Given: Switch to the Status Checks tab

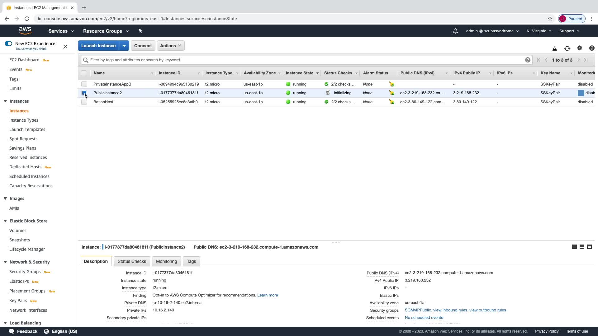Looking at the screenshot, I should click(x=132, y=261).
